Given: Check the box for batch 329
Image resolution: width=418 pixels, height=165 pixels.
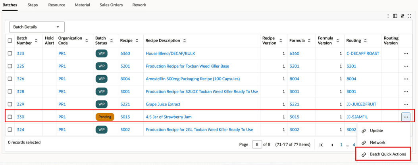Looking at the screenshot, I should point(10,104).
